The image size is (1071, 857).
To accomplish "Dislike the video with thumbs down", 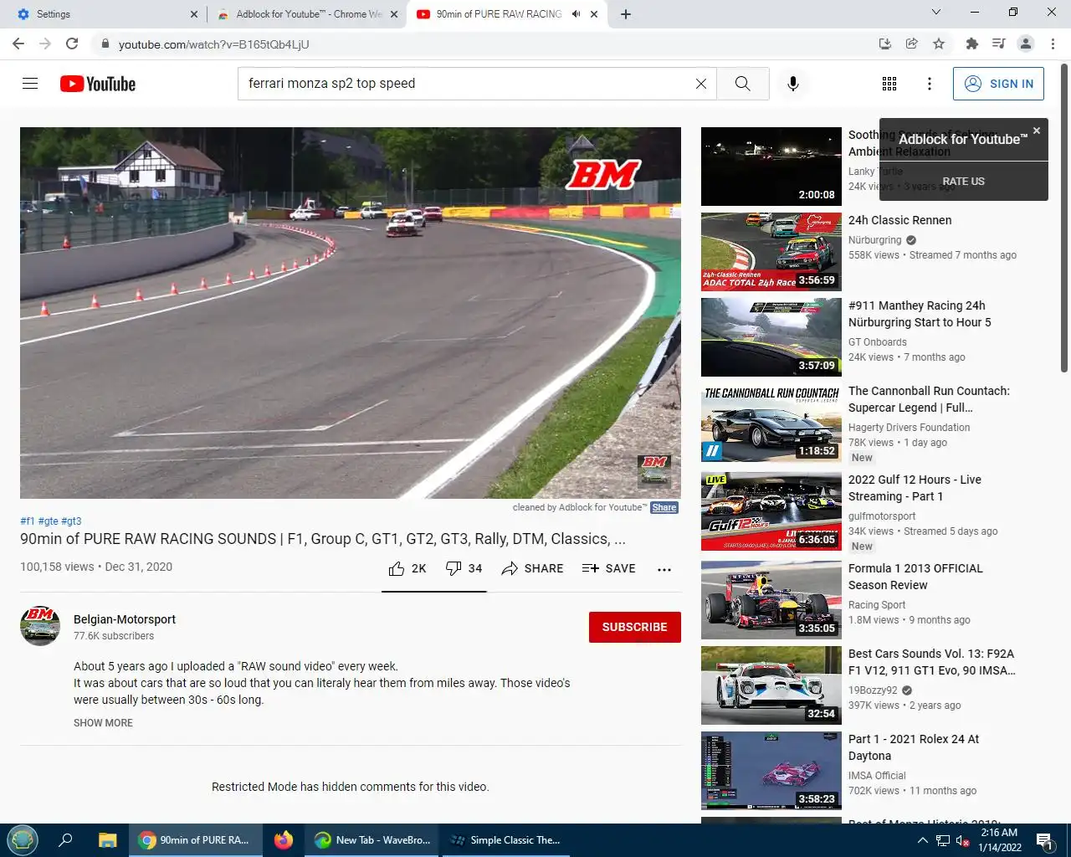I will click(464, 569).
